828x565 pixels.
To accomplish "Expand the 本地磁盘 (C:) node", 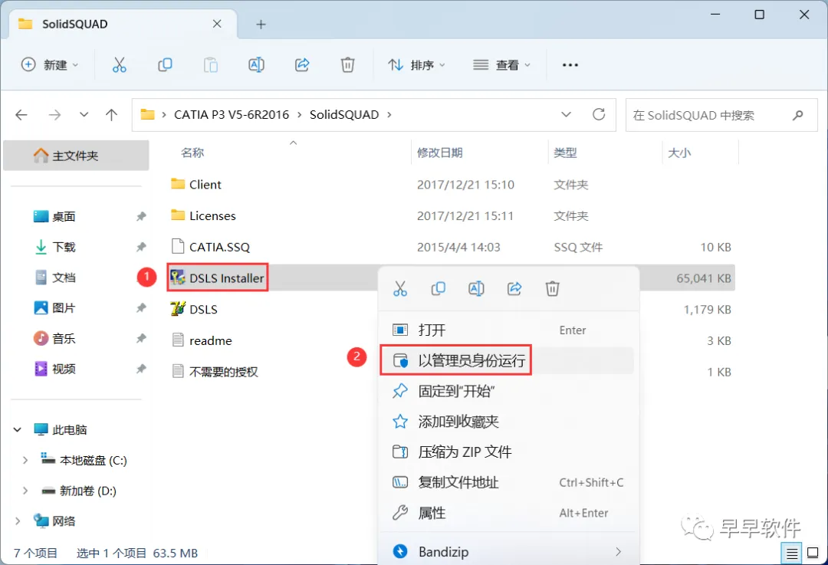I will point(25,461).
